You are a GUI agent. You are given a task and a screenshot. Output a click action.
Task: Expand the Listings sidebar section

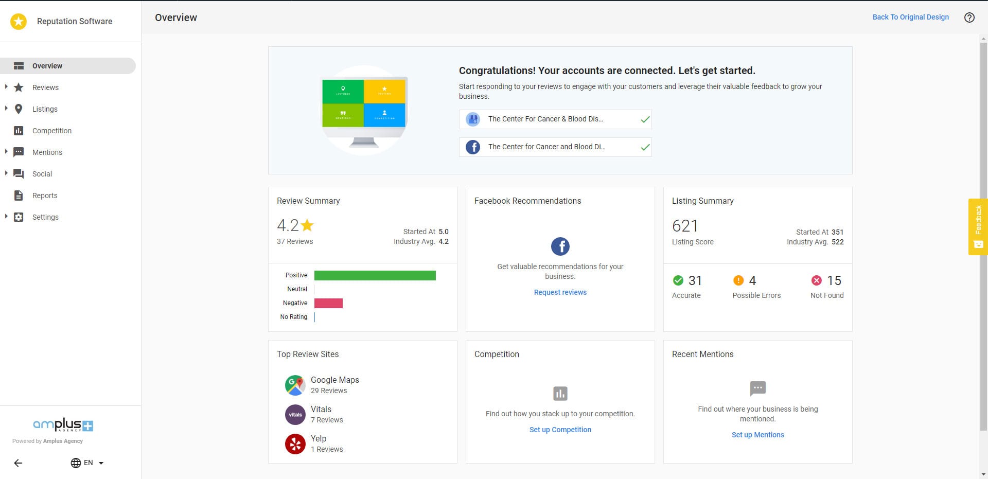point(6,109)
